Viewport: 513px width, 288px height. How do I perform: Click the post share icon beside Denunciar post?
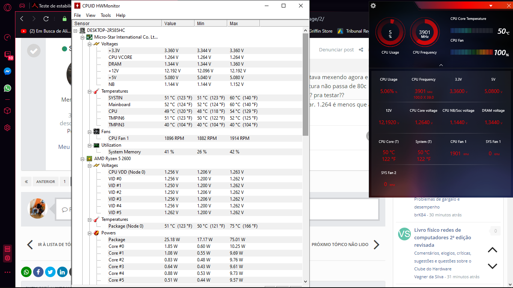pyautogui.click(x=361, y=49)
